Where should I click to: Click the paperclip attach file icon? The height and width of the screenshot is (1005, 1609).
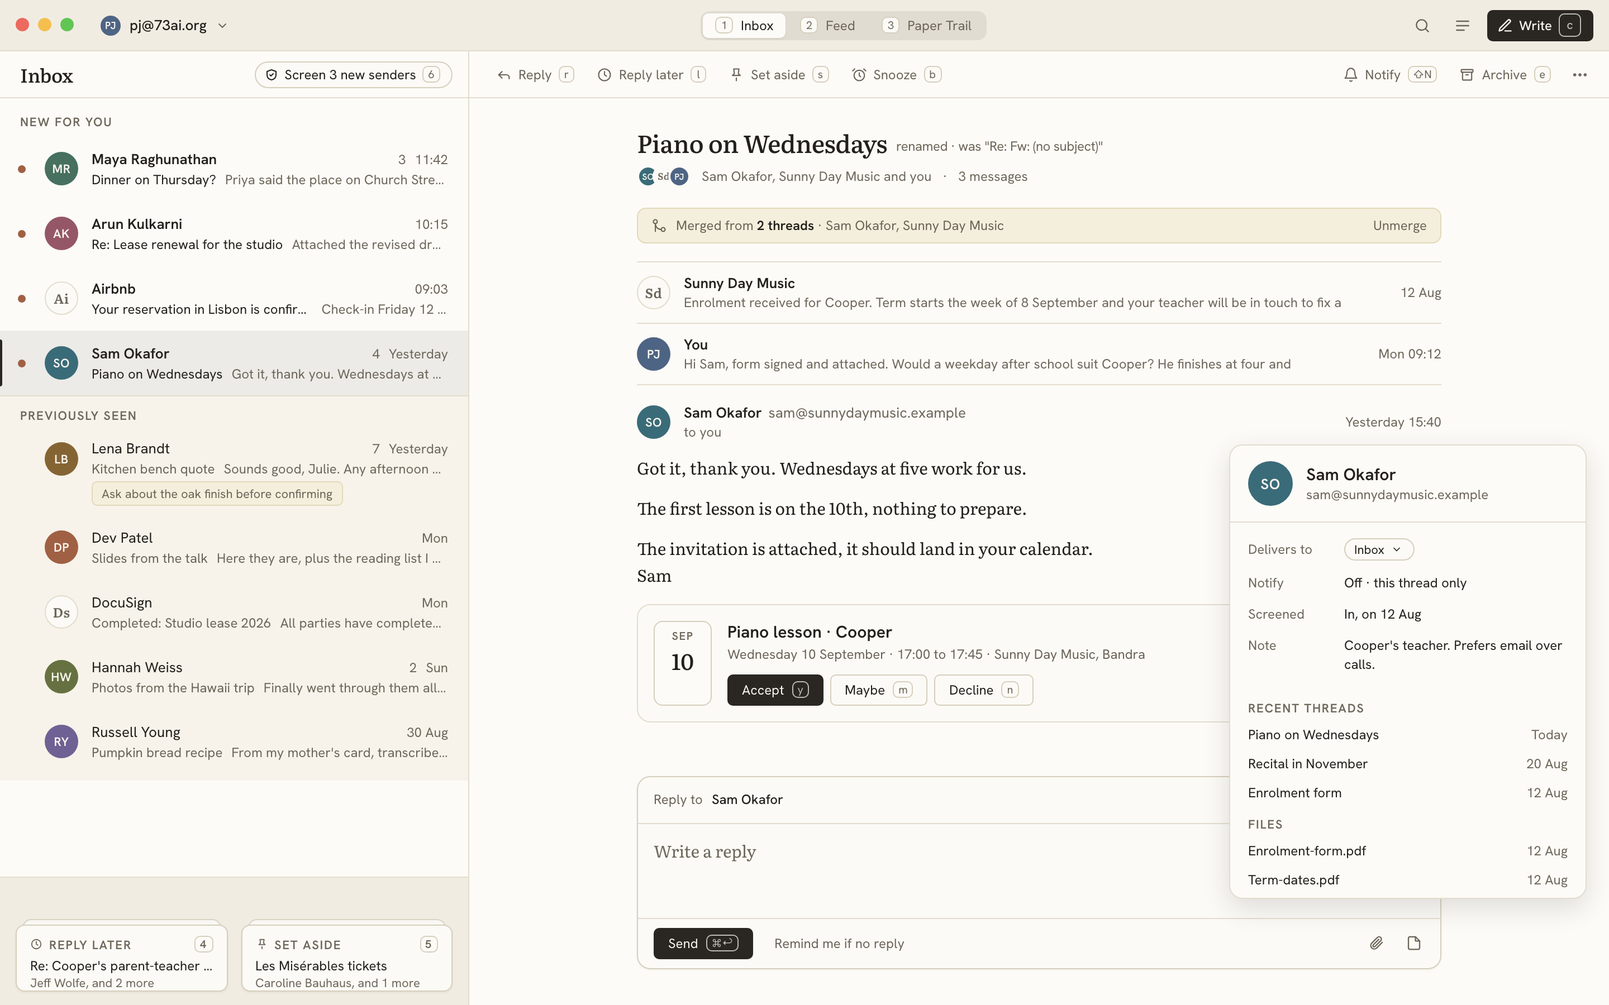[x=1376, y=943]
